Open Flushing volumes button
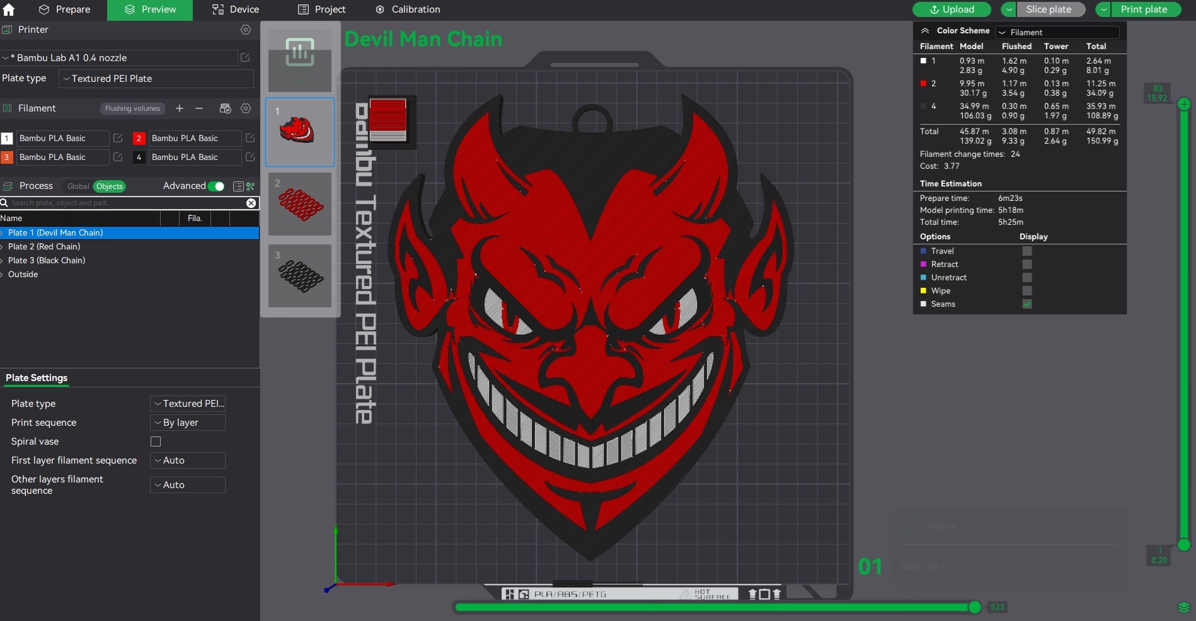This screenshot has height=621, width=1196. point(132,108)
